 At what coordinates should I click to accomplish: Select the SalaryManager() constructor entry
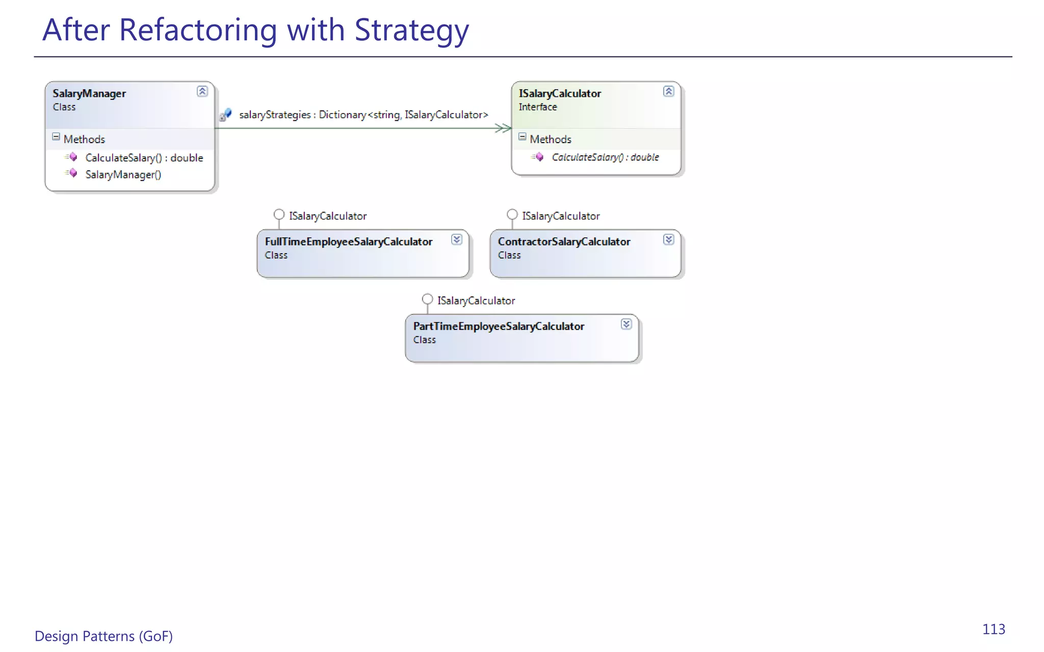(x=123, y=175)
